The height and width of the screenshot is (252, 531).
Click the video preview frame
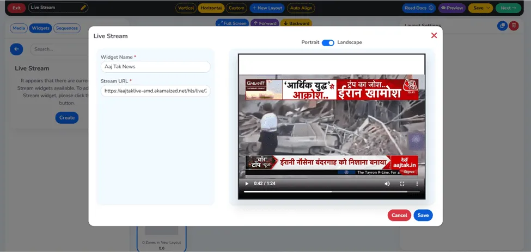(x=332, y=127)
